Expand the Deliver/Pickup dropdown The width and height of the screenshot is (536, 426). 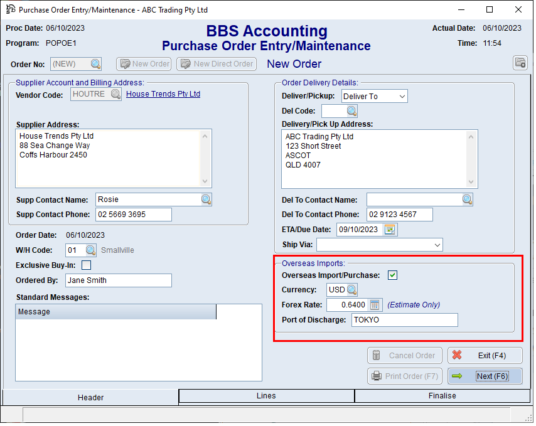[x=402, y=96]
